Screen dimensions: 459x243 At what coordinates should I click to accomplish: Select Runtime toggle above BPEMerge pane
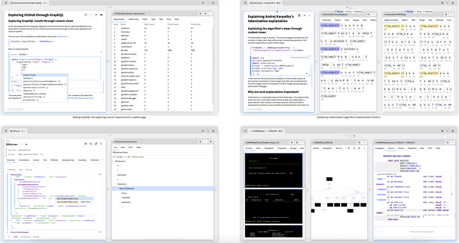click(x=427, y=11)
